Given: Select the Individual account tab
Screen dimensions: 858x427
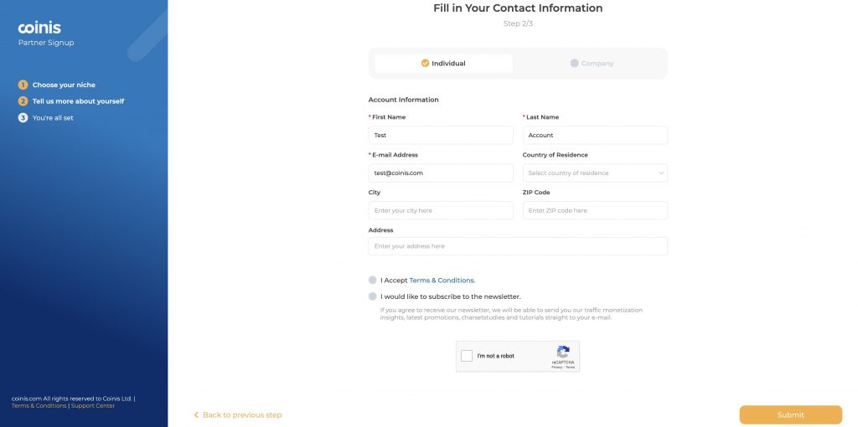Looking at the screenshot, I should 443,64.
